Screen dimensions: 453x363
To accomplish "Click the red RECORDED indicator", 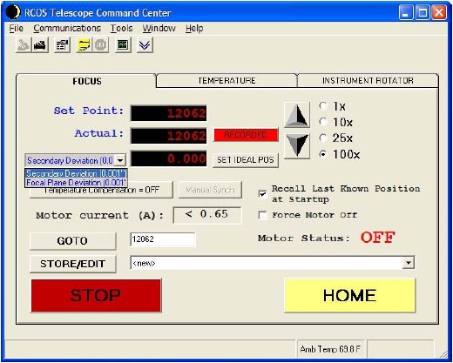I will 246,135.
